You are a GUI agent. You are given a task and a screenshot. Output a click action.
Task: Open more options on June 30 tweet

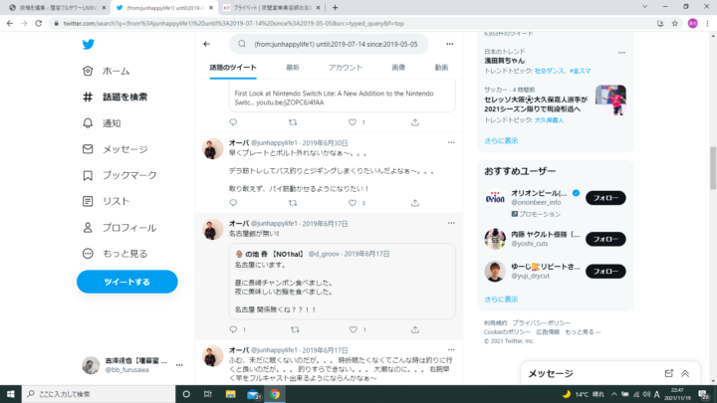(x=451, y=142)
